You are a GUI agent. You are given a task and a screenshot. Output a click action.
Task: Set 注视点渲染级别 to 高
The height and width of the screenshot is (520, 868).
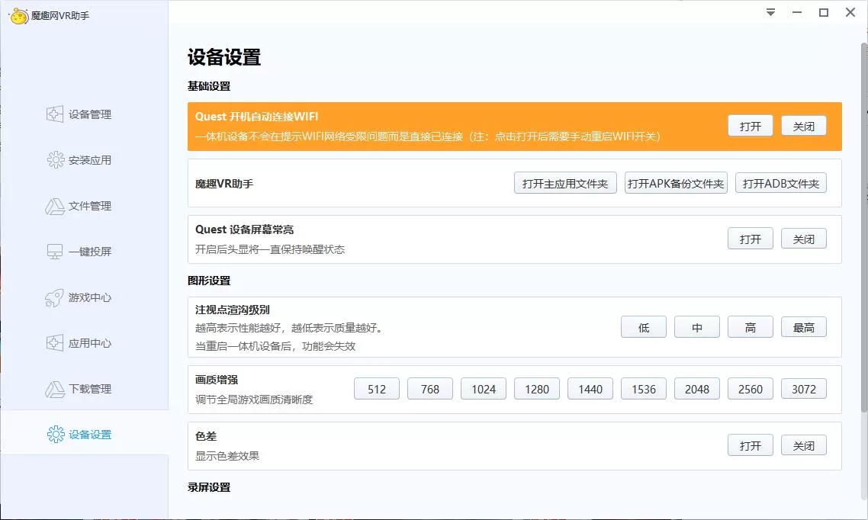point(750,328)
